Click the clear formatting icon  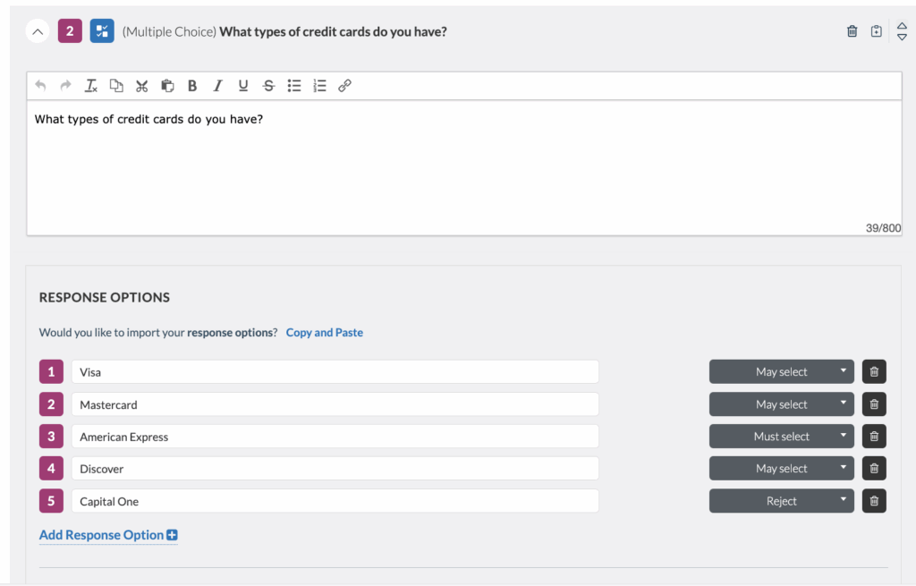(x=90, y=85)
